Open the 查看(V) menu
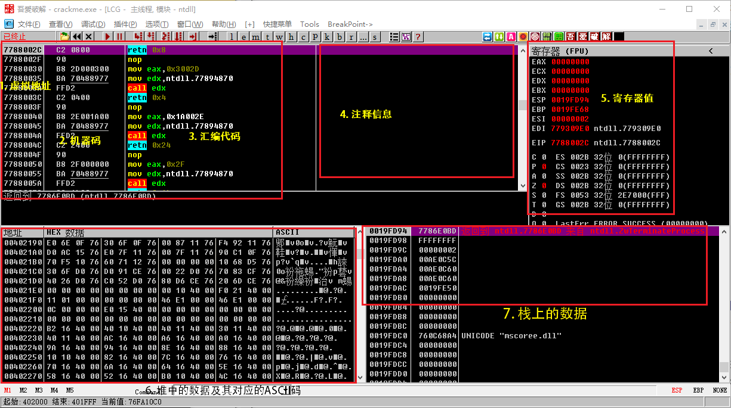This screenshot has height=408, width=731. [x=60, y=24]
